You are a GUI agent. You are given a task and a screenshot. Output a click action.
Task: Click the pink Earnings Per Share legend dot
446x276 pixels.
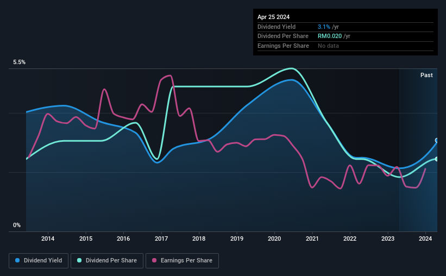(x=154, y=260)
